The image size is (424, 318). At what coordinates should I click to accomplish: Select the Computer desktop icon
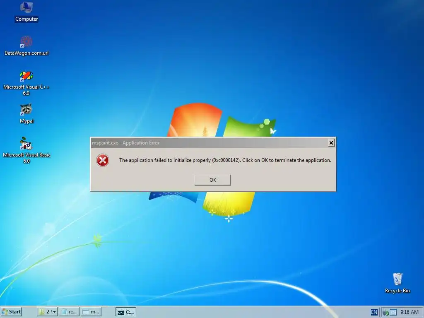click(26, 11)
